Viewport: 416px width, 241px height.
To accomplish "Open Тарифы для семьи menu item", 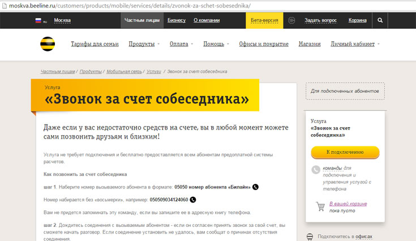I will coord(95,44).
